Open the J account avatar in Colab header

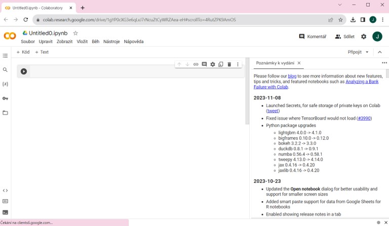click(x=377, y=36)
